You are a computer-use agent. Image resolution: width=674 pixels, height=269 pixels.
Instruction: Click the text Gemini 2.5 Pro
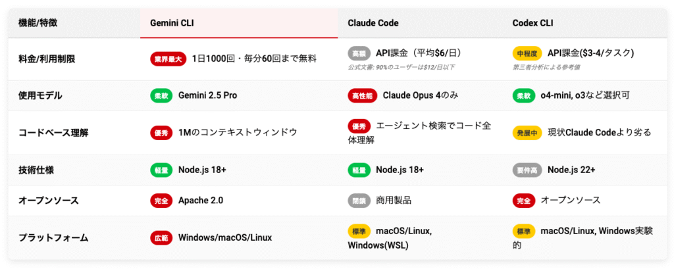pyautogui.click(x=207, y=95)
